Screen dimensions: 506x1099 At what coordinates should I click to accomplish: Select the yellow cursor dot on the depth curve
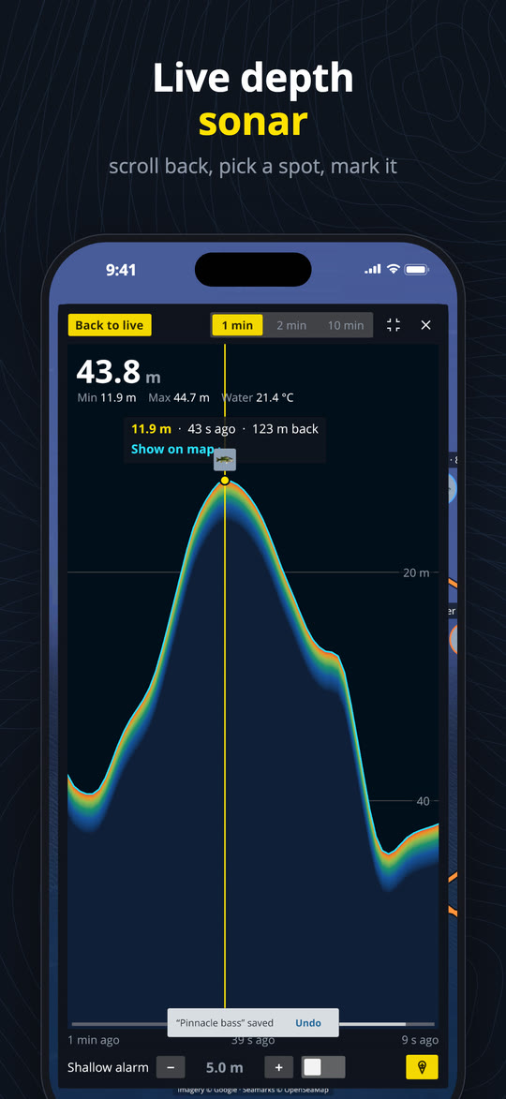[x=225, y=480]
